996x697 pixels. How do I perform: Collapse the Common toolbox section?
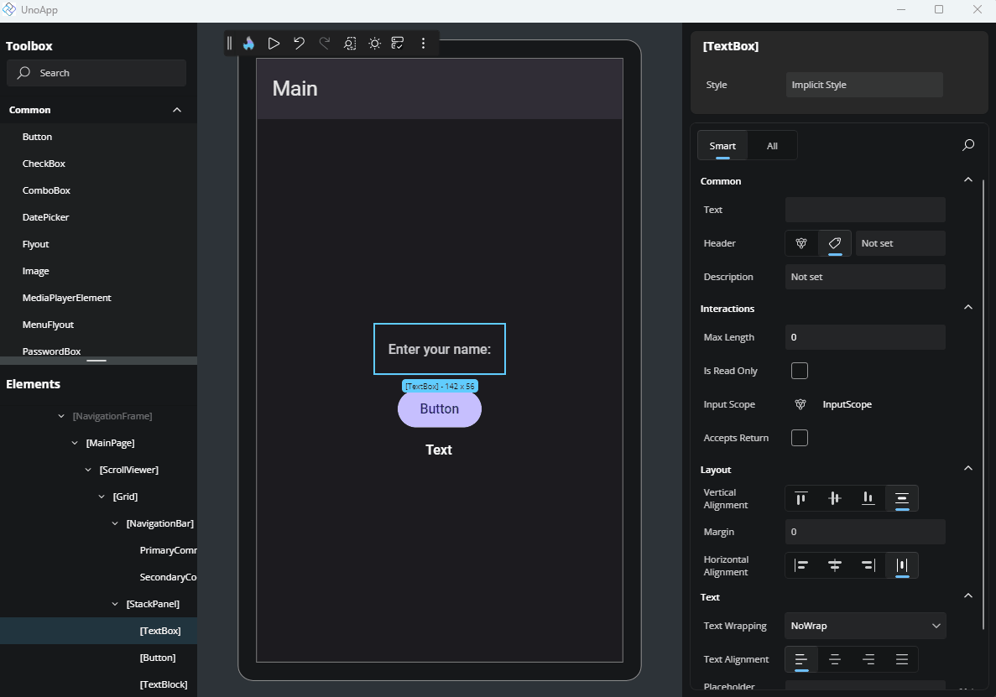click(177, 110)
